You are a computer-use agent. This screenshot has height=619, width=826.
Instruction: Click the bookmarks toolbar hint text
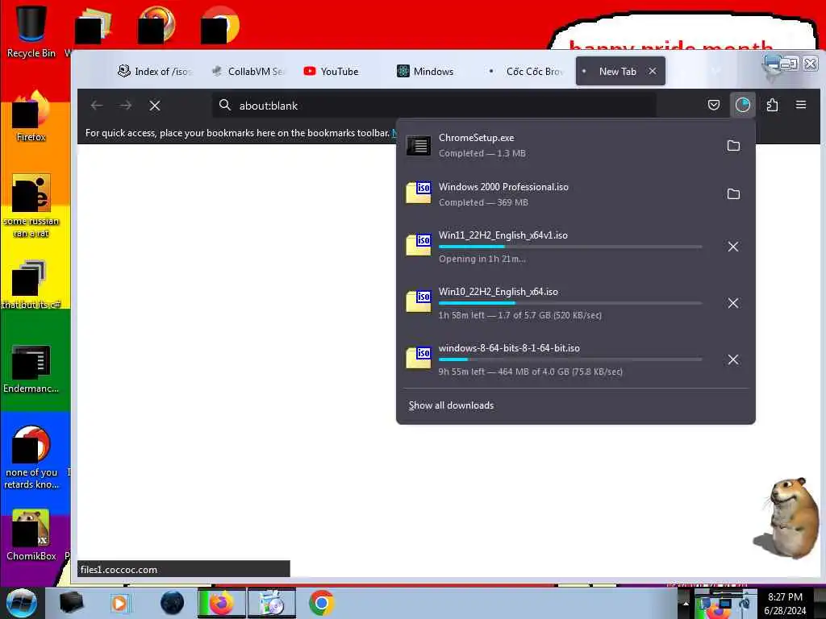tap(237, 133)
